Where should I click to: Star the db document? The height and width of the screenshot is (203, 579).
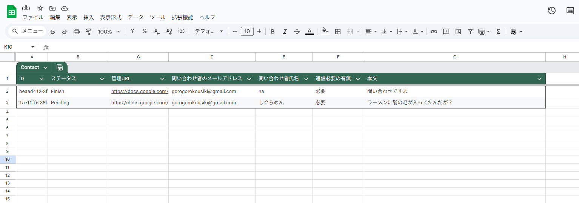[x=40, y=8]
